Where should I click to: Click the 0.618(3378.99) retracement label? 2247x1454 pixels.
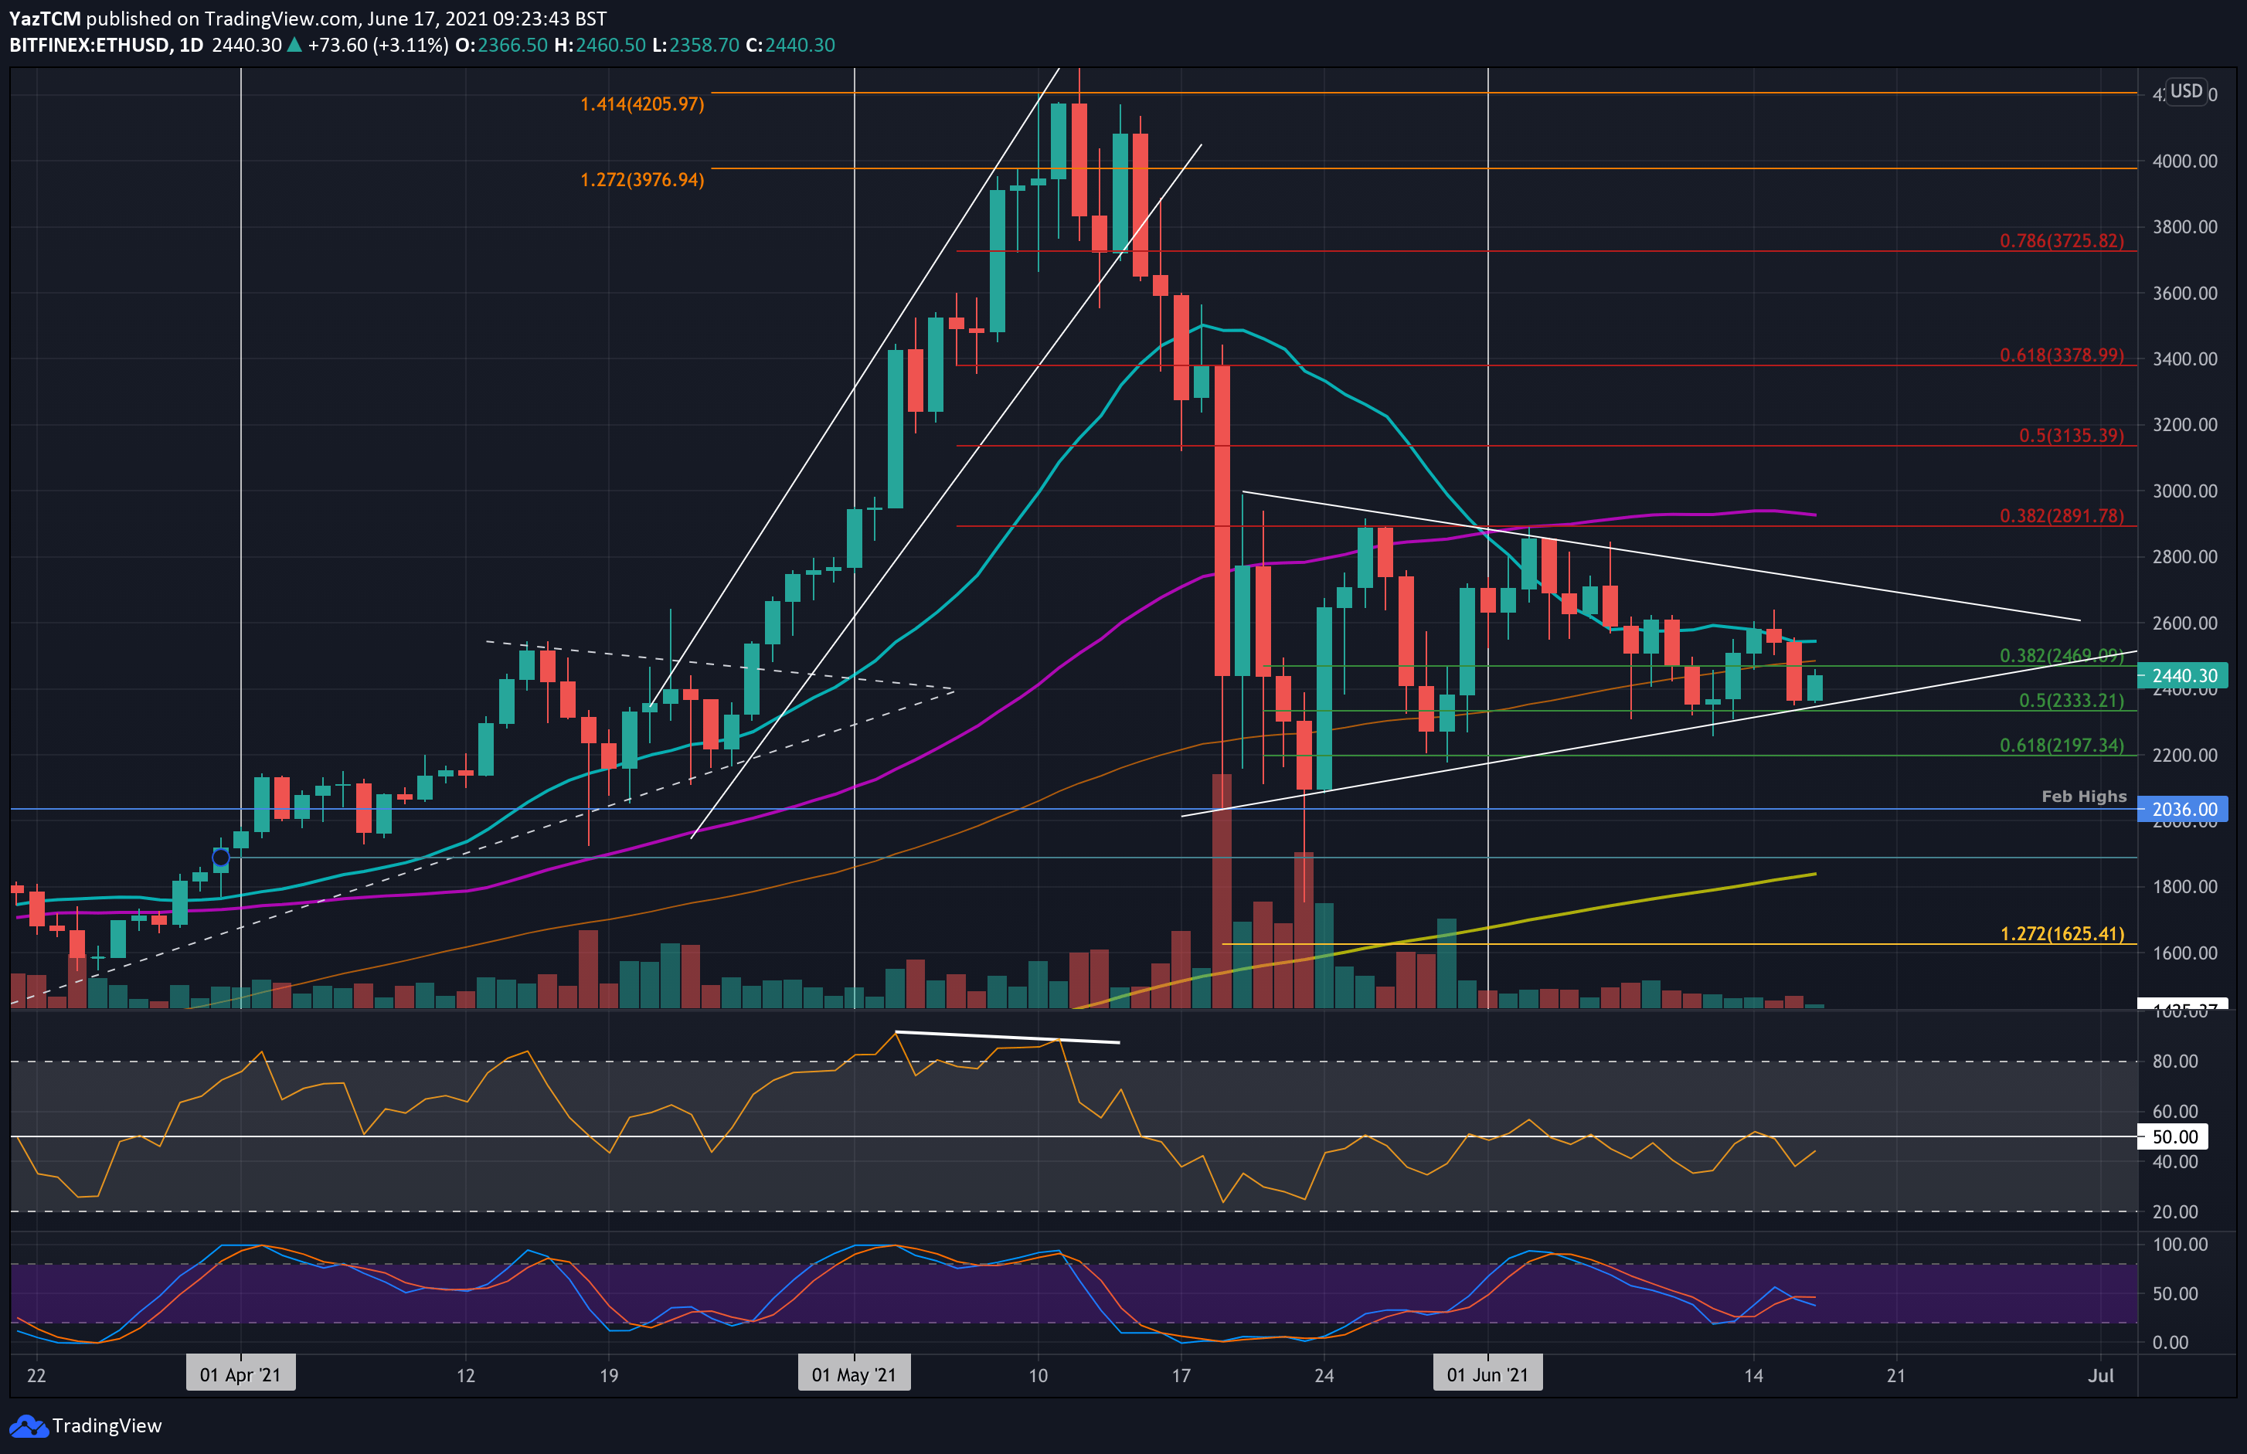tap(2062, 355)
